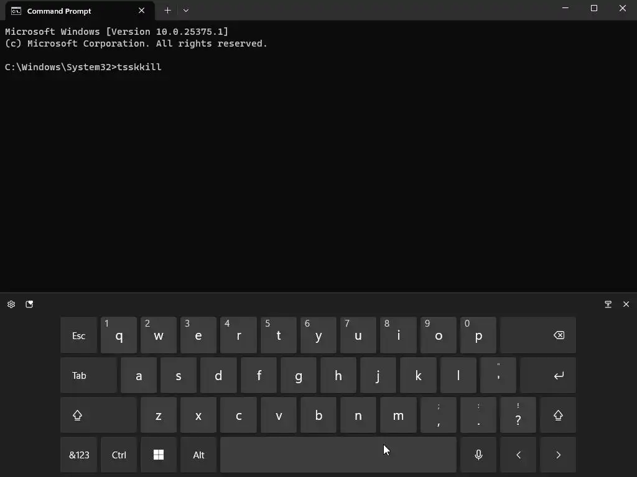Tap the n key
Image resolution: width=637 pixels, height=477 pixels.
[358, 415]
